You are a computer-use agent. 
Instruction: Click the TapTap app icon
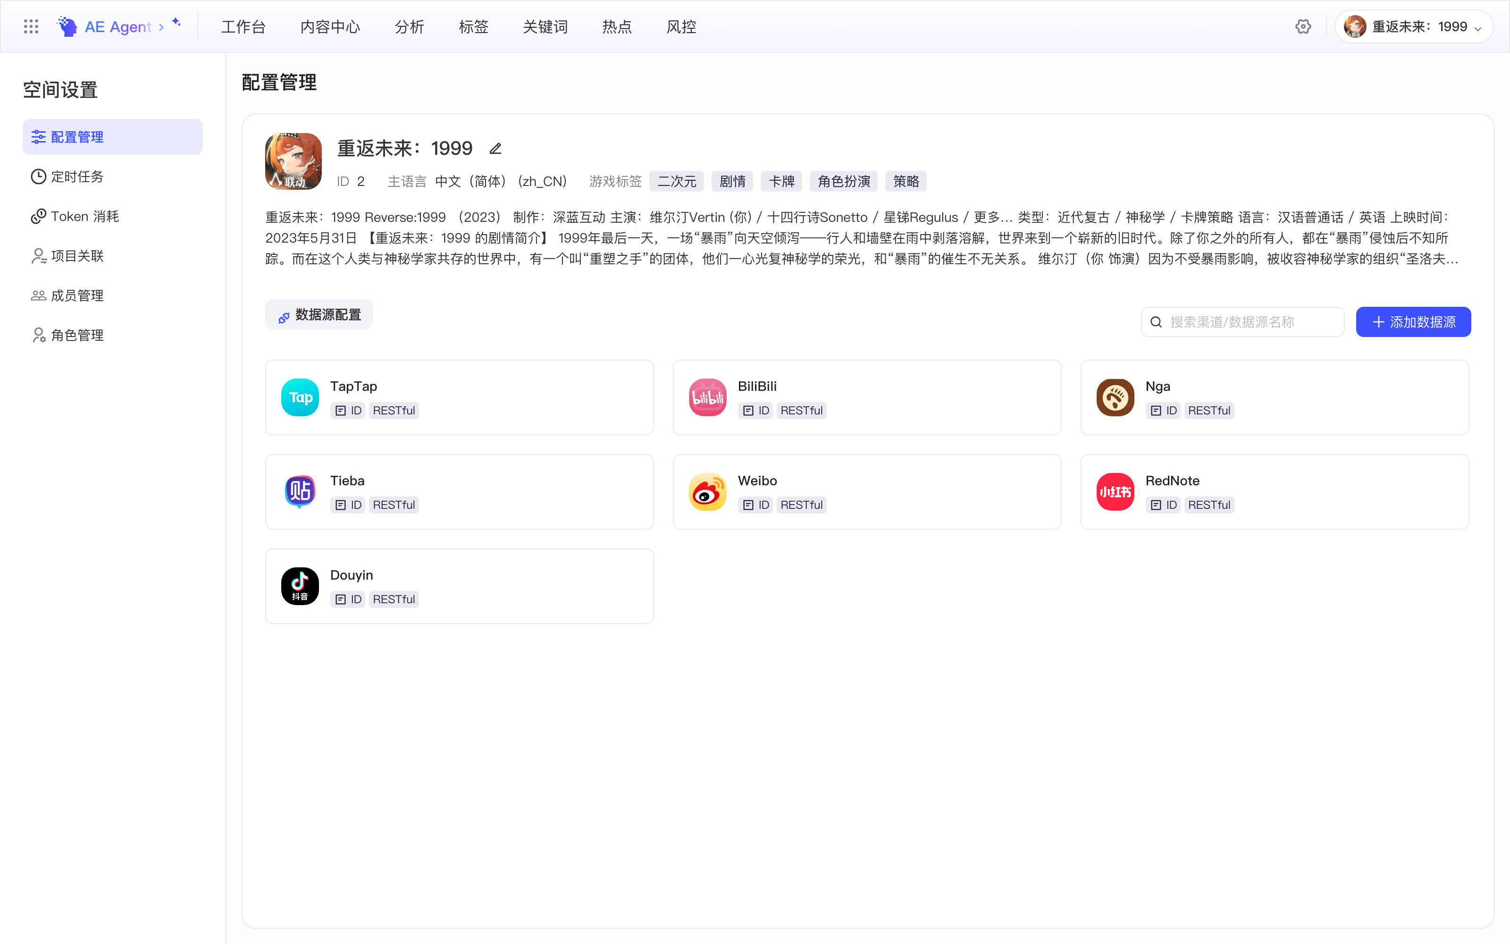point(300,398)
